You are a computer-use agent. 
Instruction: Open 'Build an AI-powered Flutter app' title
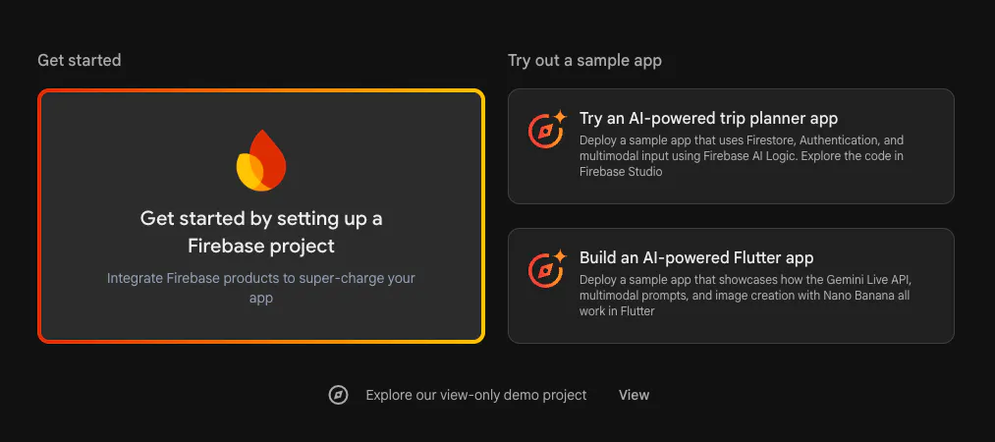click(x=696, y=258)
